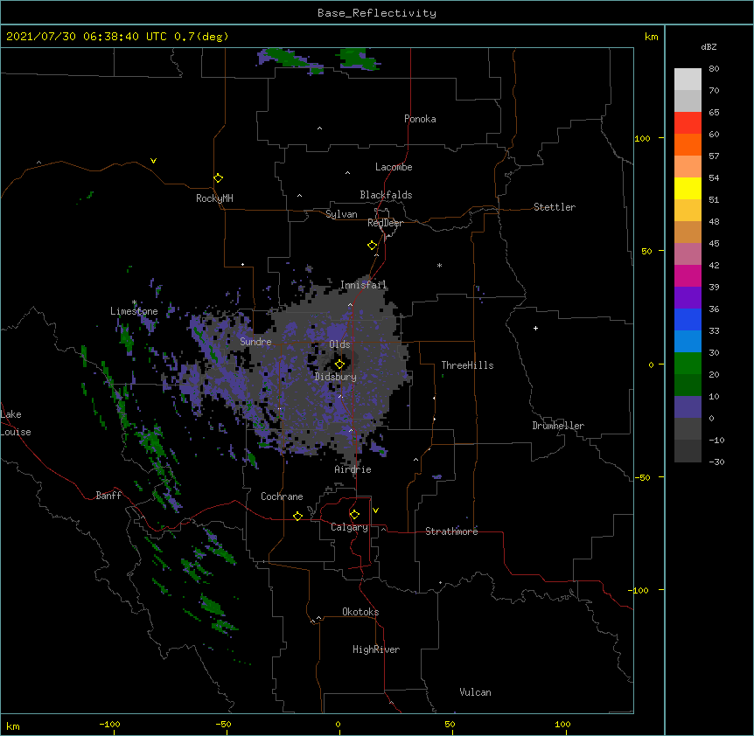Click the yellow diamond marker above Calgary
This screenshot has width=754, height=736.
pyautogui.click(x=354, y=515)
